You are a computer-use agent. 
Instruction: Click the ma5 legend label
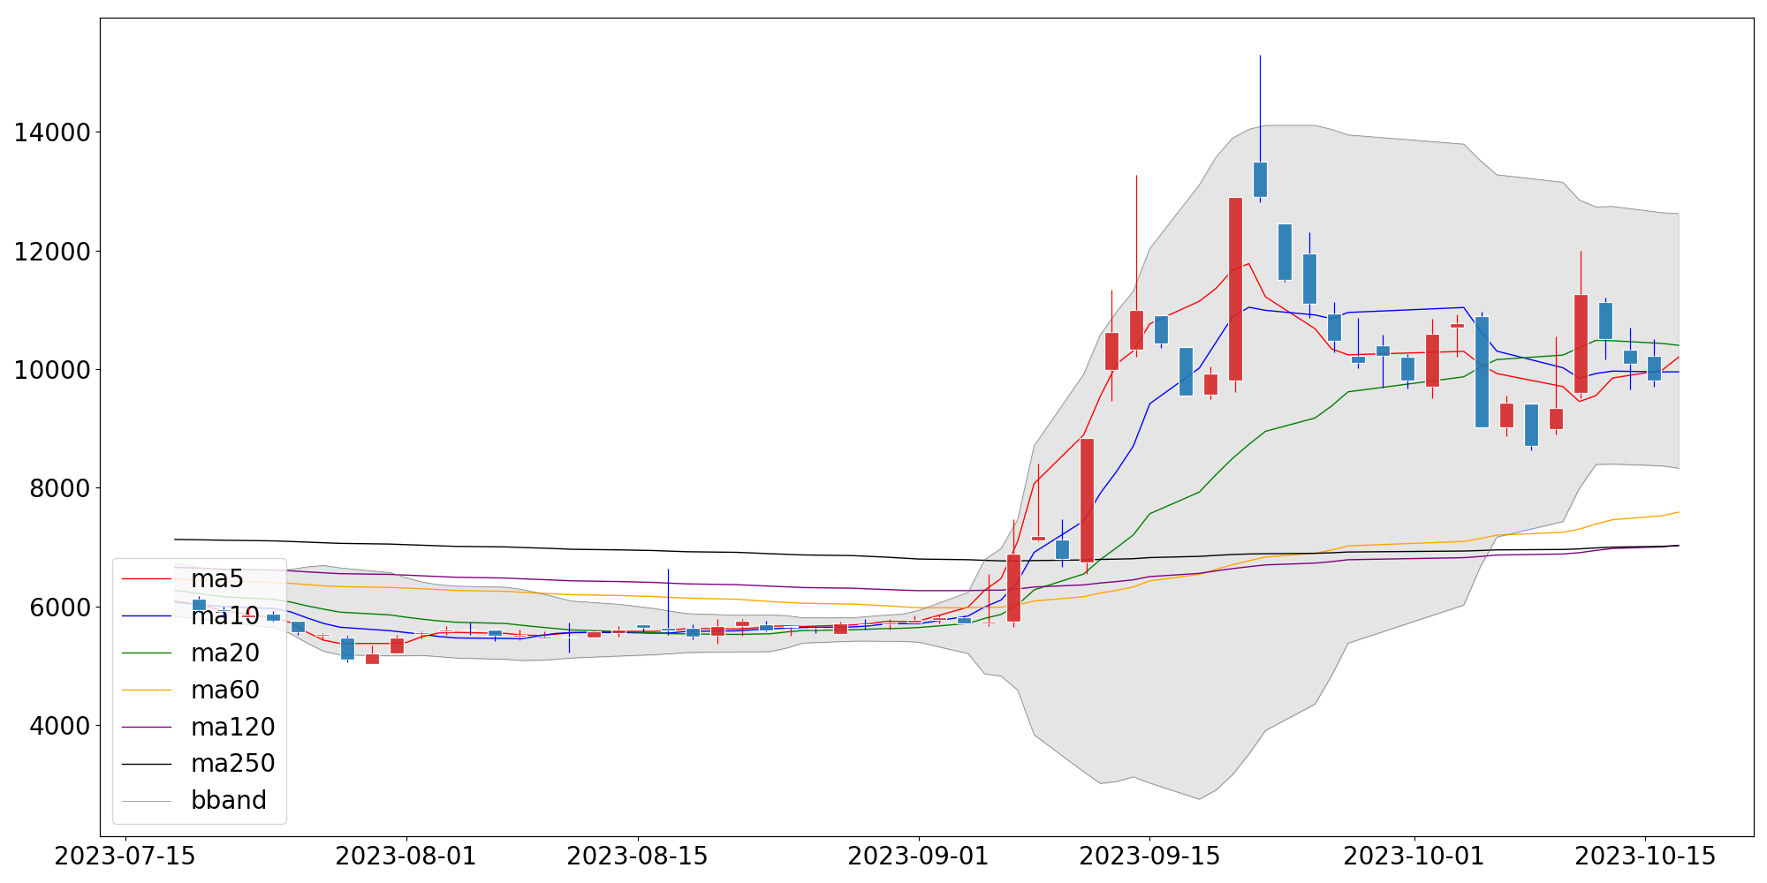tap(217, 579)
